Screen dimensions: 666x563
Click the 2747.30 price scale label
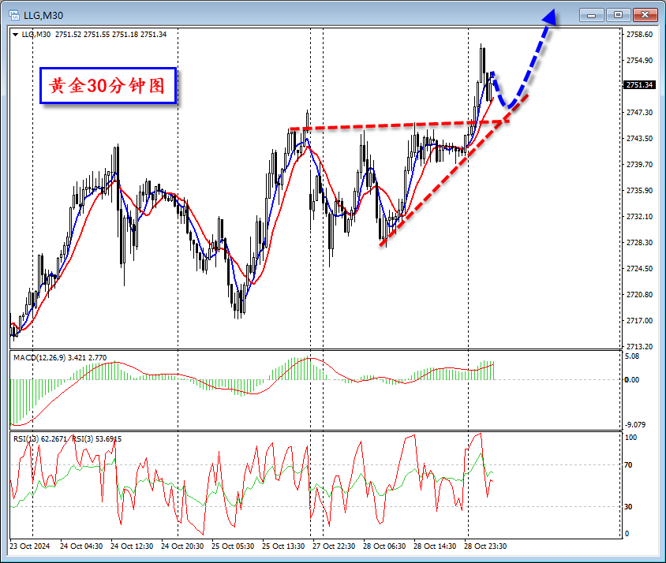(639, 113)
